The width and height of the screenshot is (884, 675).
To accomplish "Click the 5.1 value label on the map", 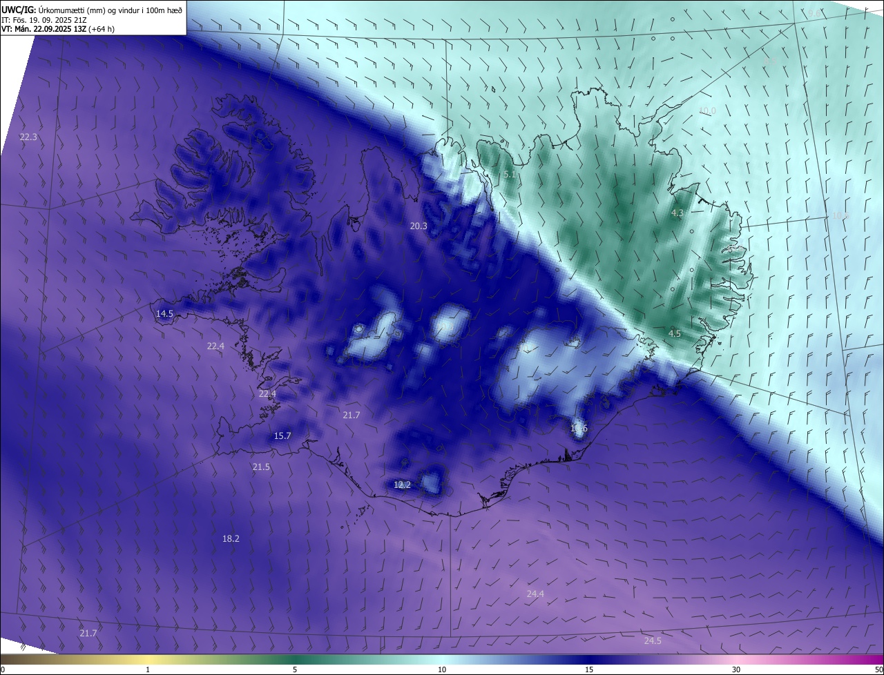I will tap(510, 175).
